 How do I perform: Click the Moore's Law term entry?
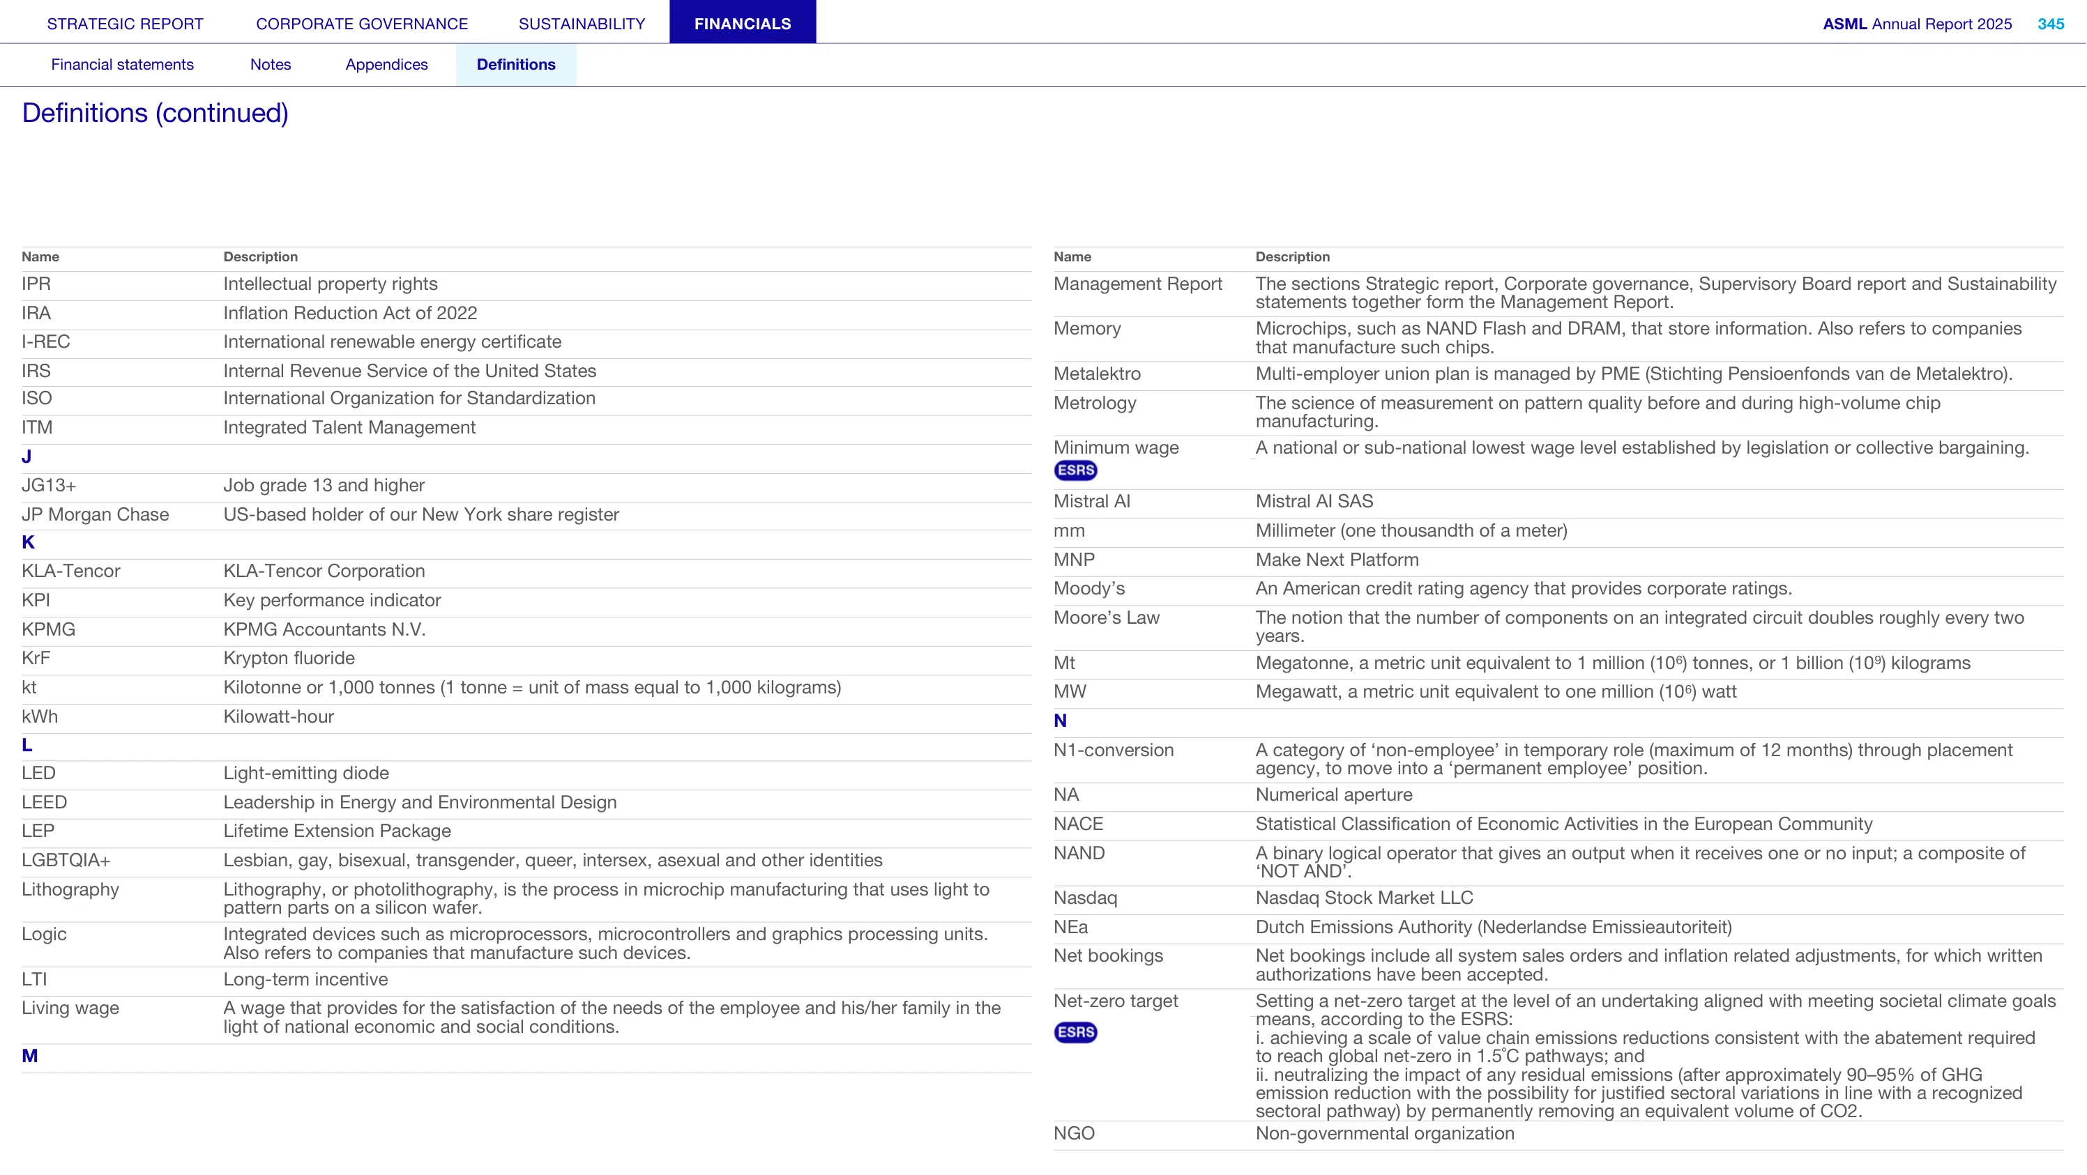pos(1107,618)
